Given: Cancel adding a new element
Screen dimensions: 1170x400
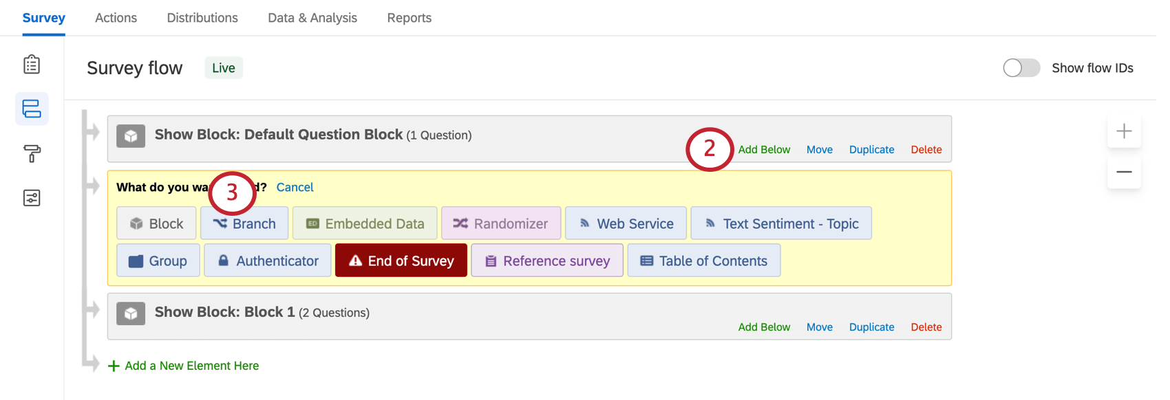Looking at the screenshot, I should click(295, 188).
